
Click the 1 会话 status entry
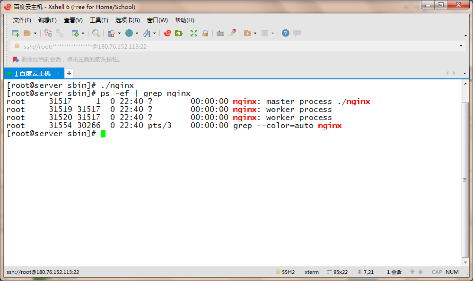pos(394,272)
